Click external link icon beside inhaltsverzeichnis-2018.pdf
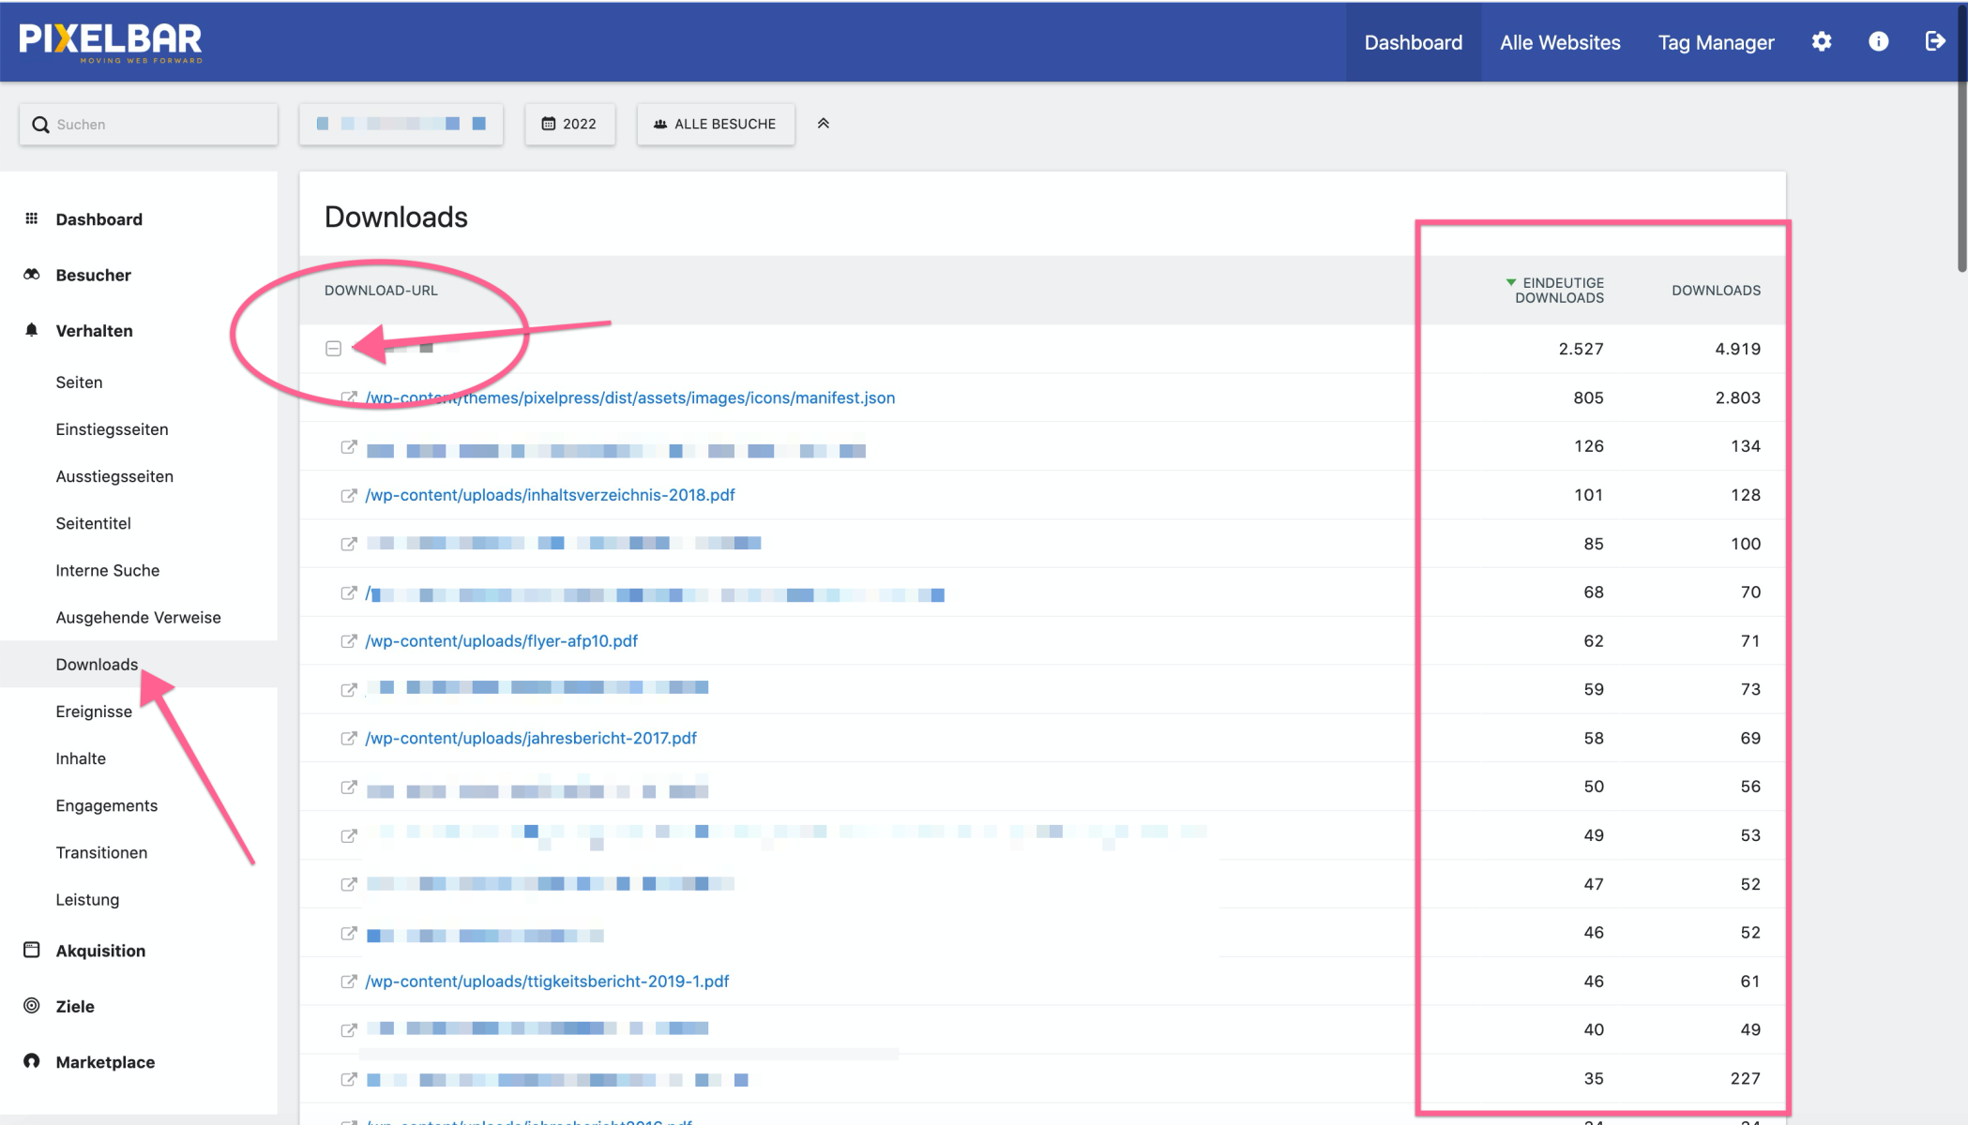This screenshot has width=1968, height=1125. point(349,495)
